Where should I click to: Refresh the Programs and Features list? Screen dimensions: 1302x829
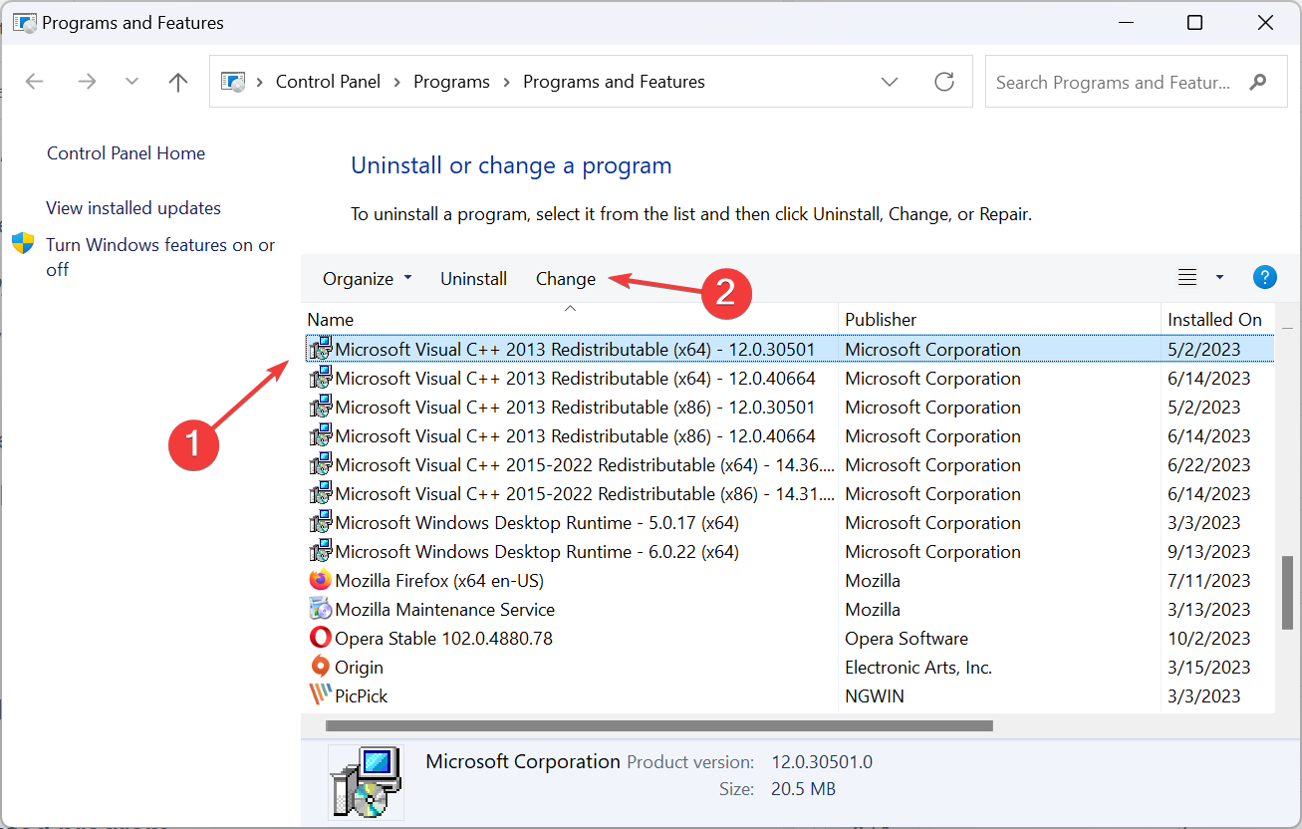click(x=944, y=82)
